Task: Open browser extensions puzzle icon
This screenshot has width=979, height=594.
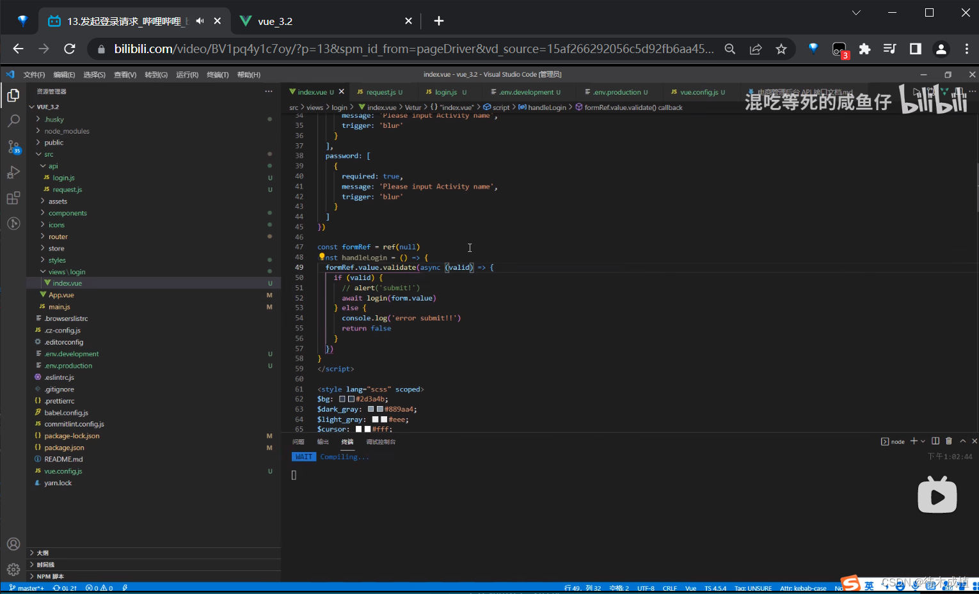Action: 865,49
